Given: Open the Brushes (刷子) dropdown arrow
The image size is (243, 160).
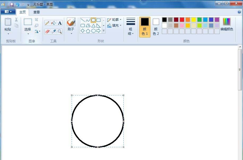Looking at the screenshot, I should click(71, 33).
